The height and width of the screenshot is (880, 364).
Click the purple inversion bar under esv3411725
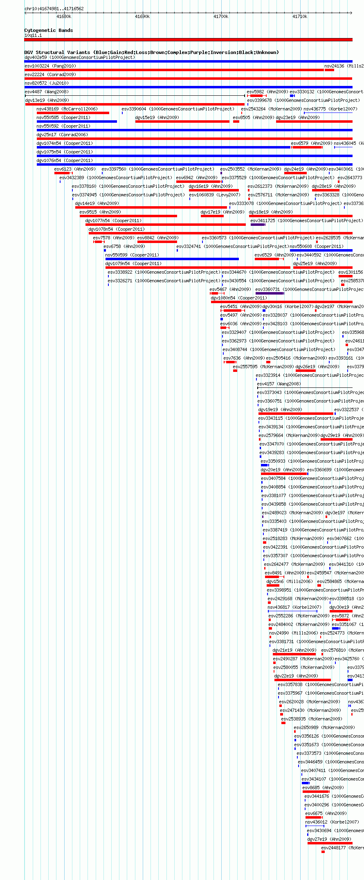click(x=258, y=225)
